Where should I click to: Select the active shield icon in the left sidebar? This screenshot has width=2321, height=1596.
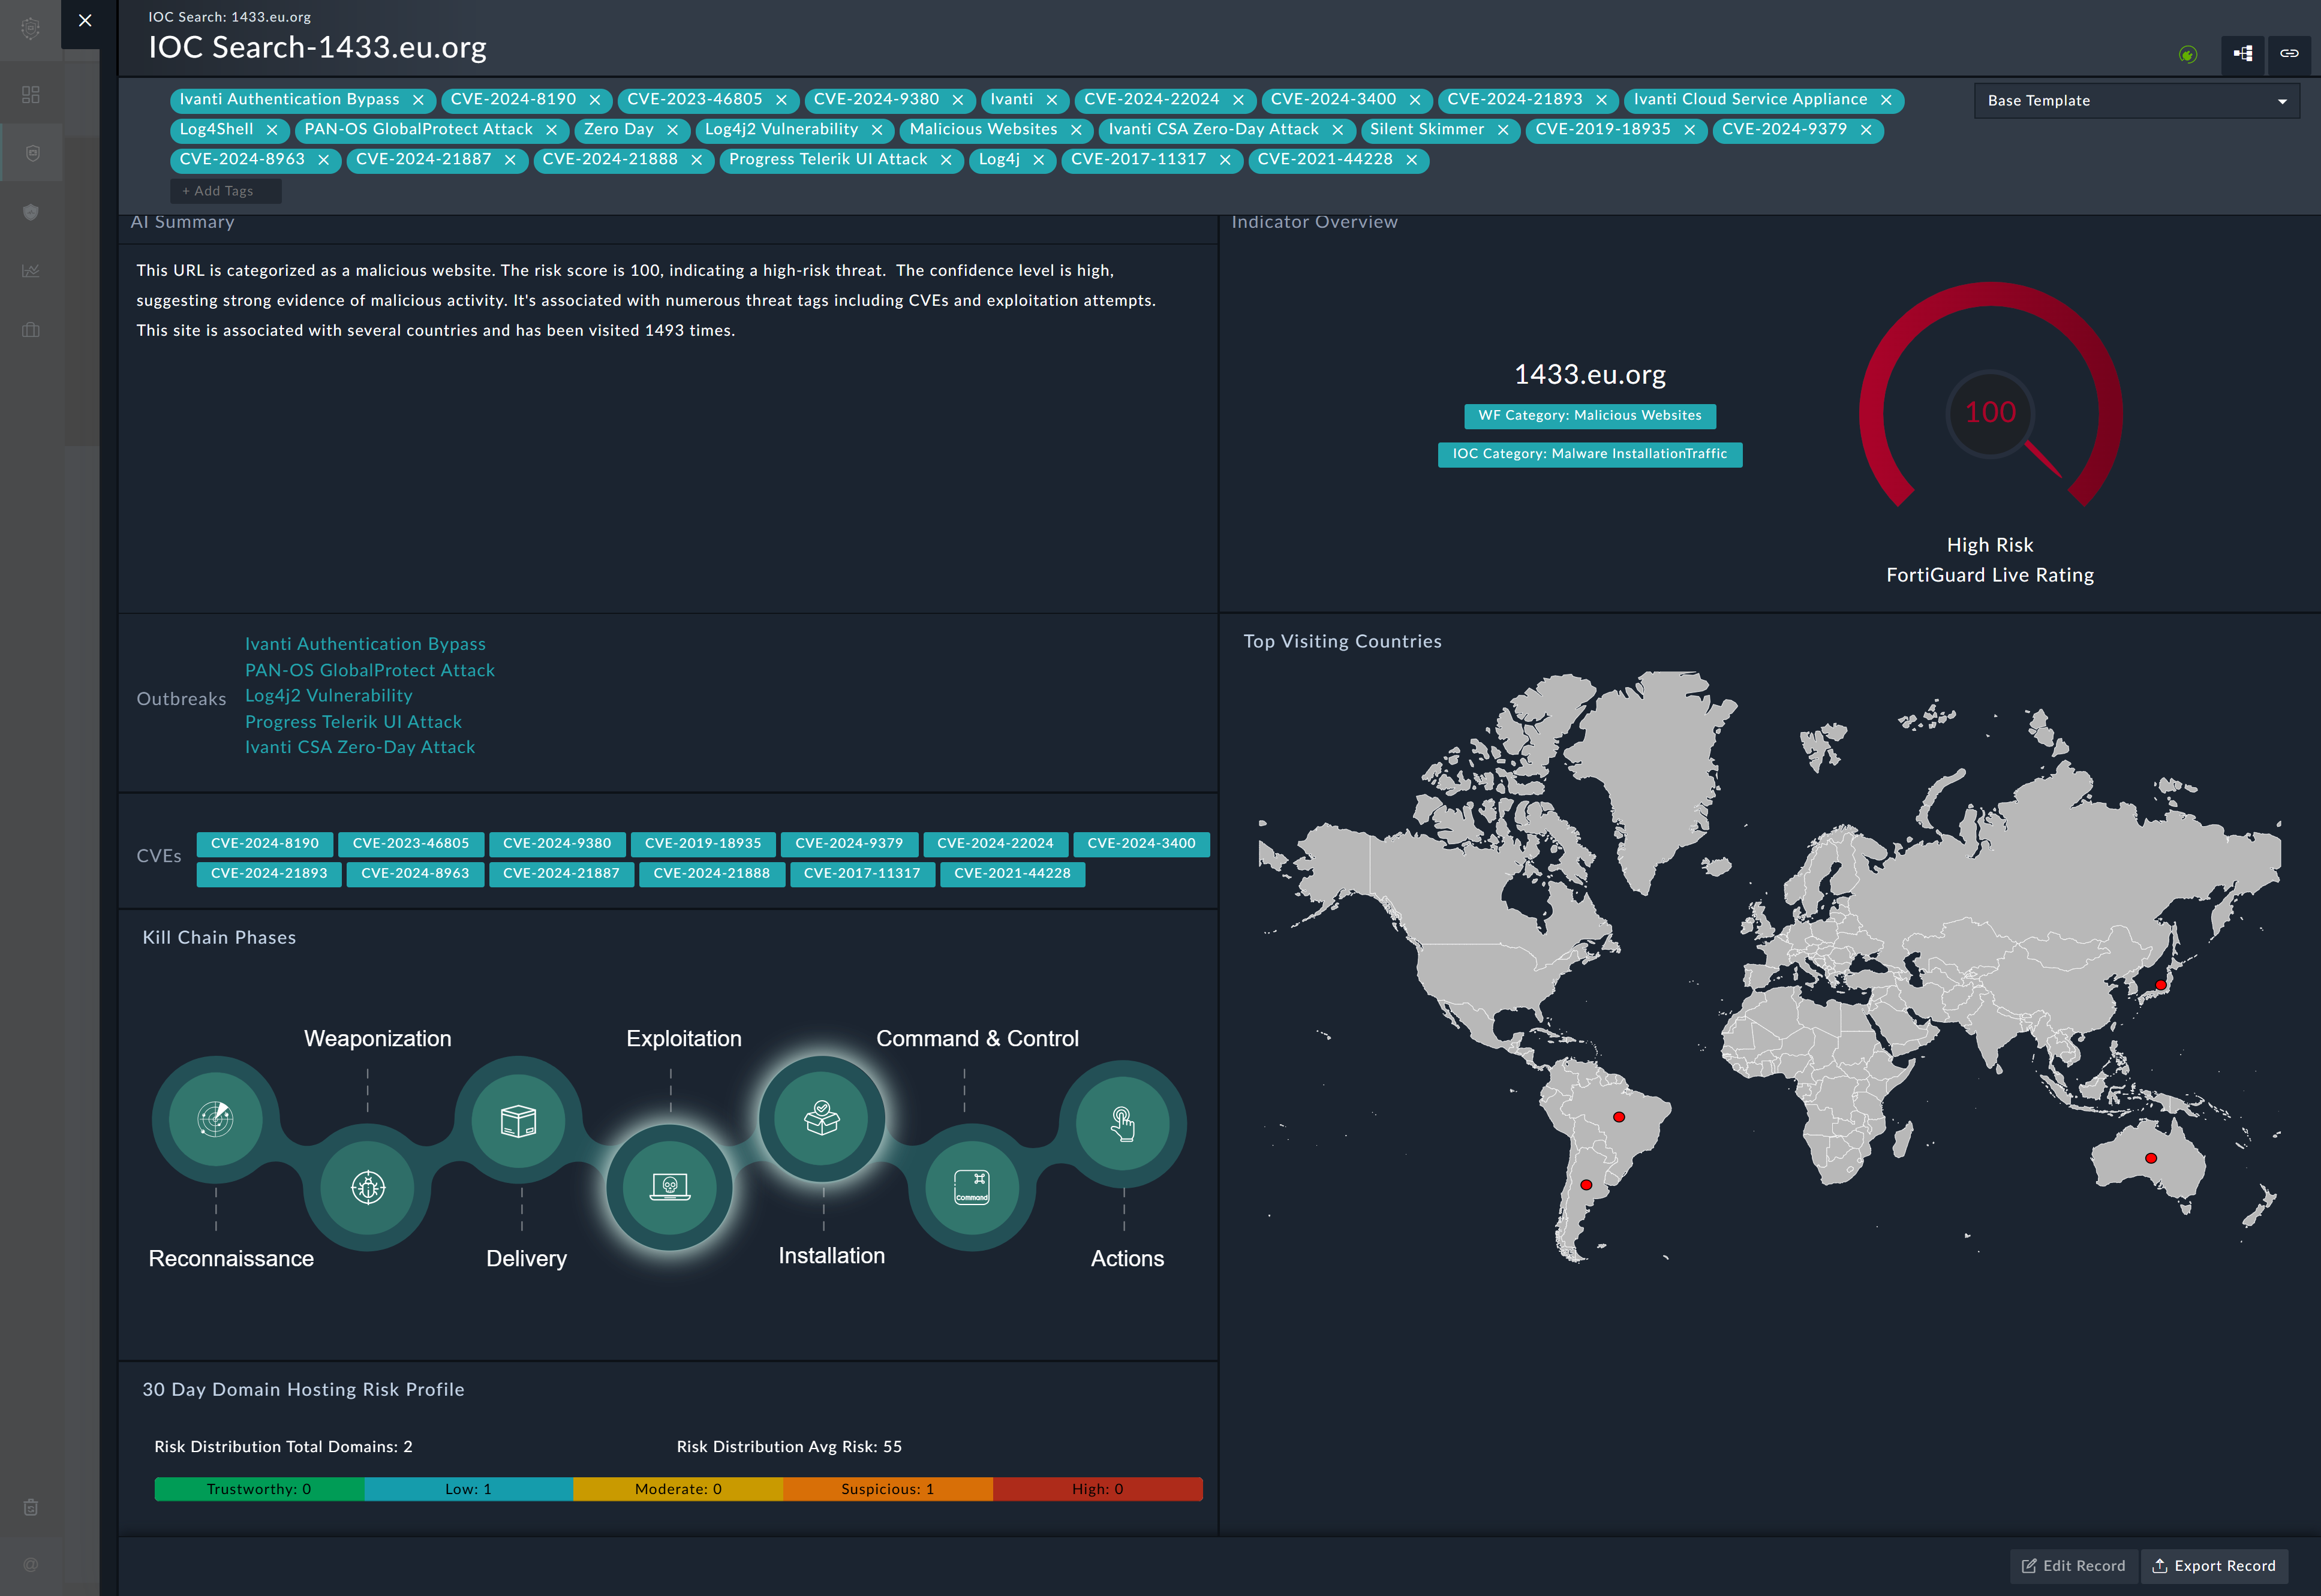(31, 153)
